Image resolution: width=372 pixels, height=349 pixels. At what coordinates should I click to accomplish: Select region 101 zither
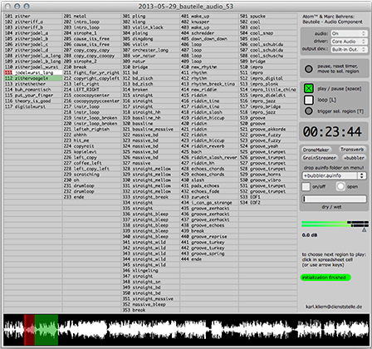pyautogui.click(x=33, y=16)
